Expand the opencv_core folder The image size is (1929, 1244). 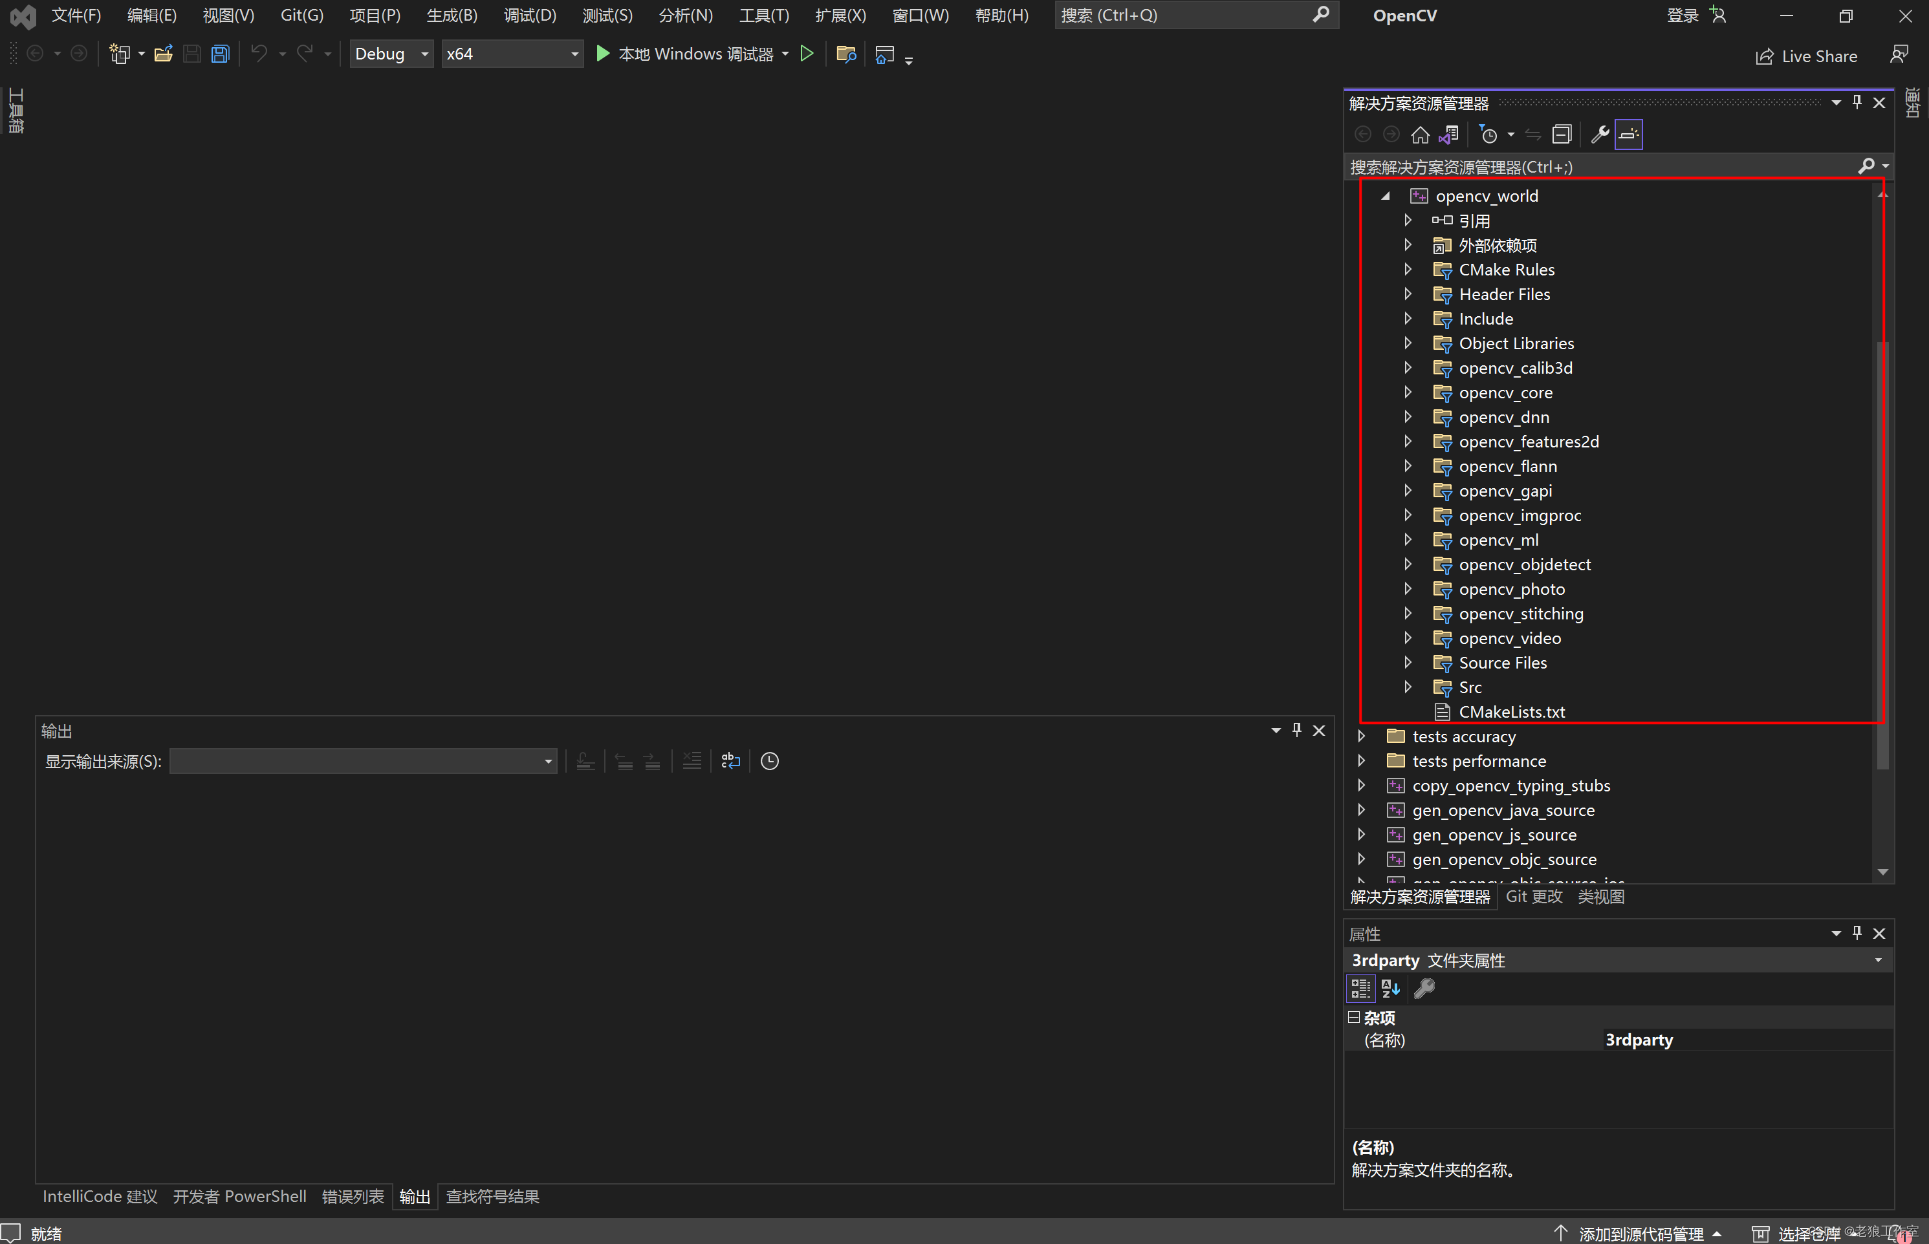1408,392
